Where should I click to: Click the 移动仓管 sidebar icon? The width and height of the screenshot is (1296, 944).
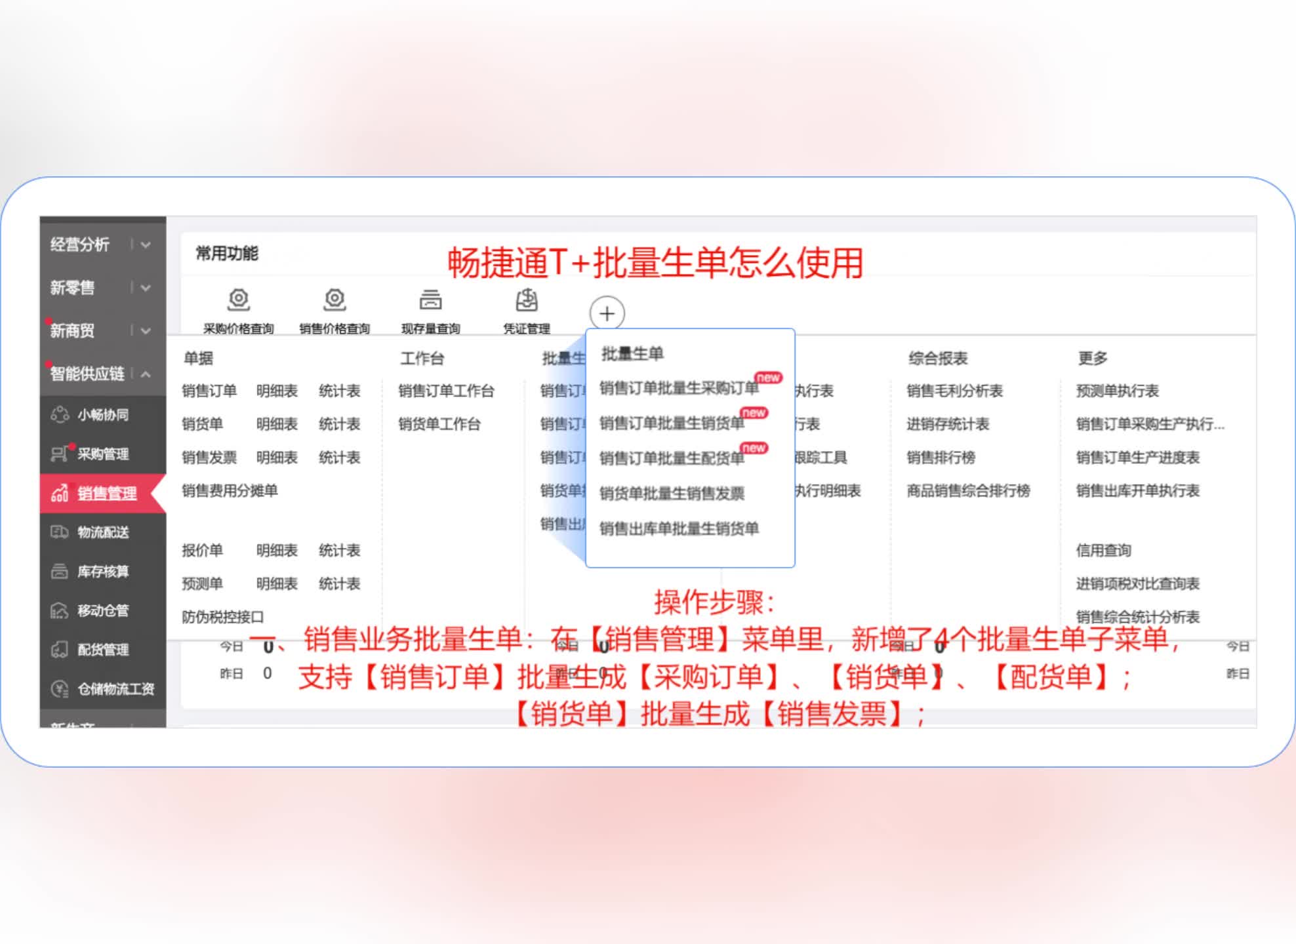(x=60, y=610)
